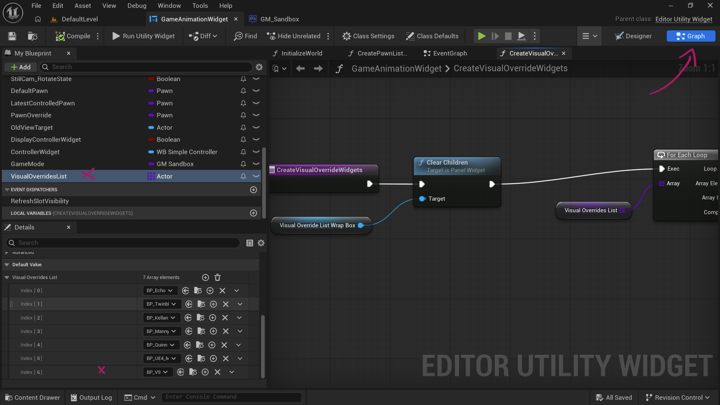Delete all Visual Overrides List elements trash icon
Screen dimensions: 720x405
click(x=217, y=277)
